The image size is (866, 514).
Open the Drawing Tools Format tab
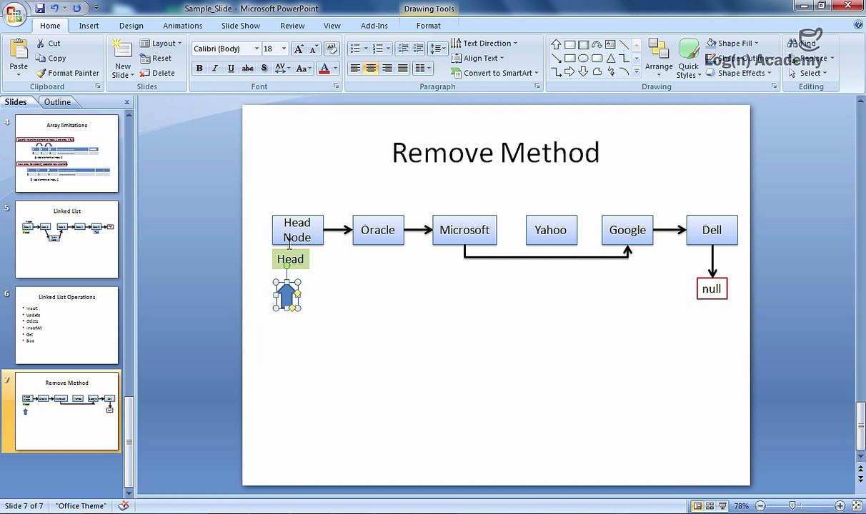[429, 26]
